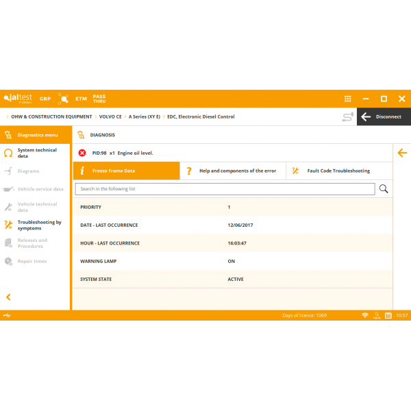Select the Freeze Frame Data tab
411x411 pixels.
(x=126, y=171)
